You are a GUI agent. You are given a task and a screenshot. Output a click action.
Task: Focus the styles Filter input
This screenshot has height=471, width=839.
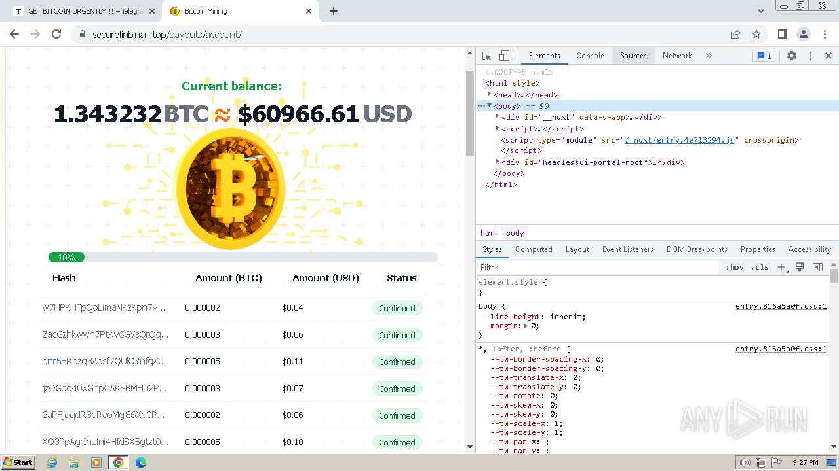click(x=598, y=267)
